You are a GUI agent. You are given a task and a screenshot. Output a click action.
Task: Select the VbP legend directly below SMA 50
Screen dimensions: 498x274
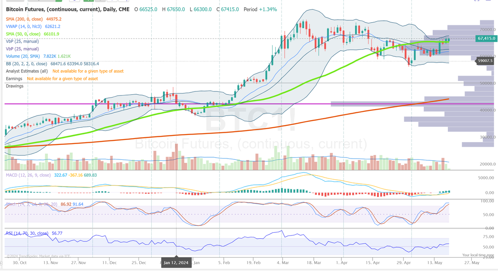point(22,41)
